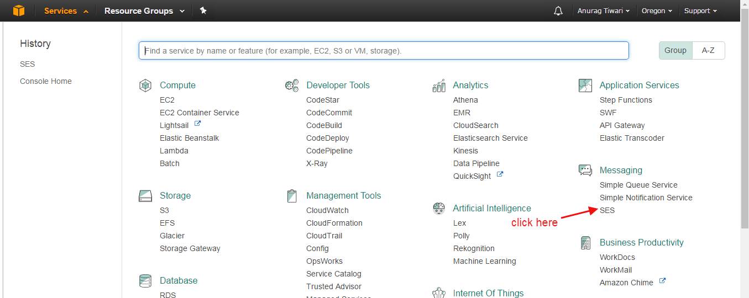
Task: Switch to A-Z view
Action: [708, 50]
